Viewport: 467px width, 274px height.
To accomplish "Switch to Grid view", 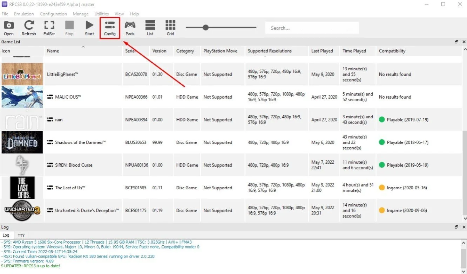I will click(170, 28).
